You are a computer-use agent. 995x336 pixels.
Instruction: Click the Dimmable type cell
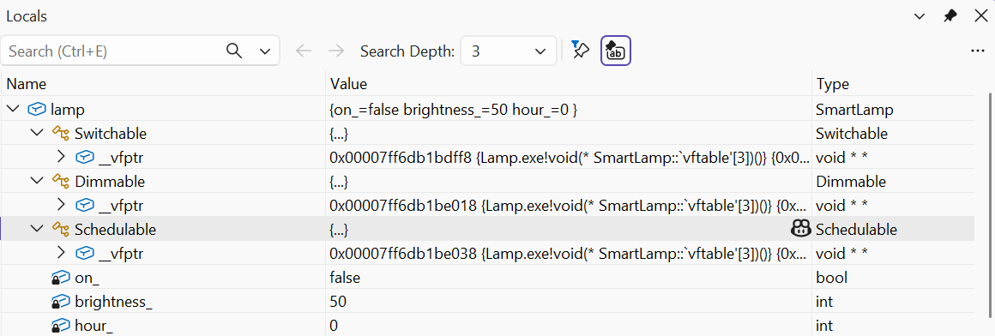tap(850, 182)
